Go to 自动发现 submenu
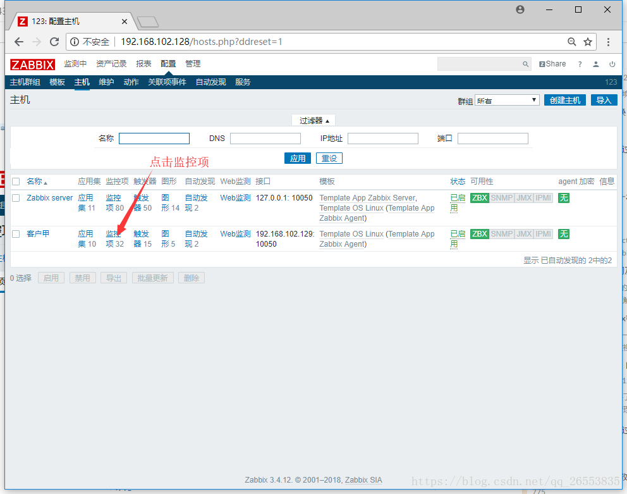Viewport: 627px width, 494px height. [x=210, y=82]
